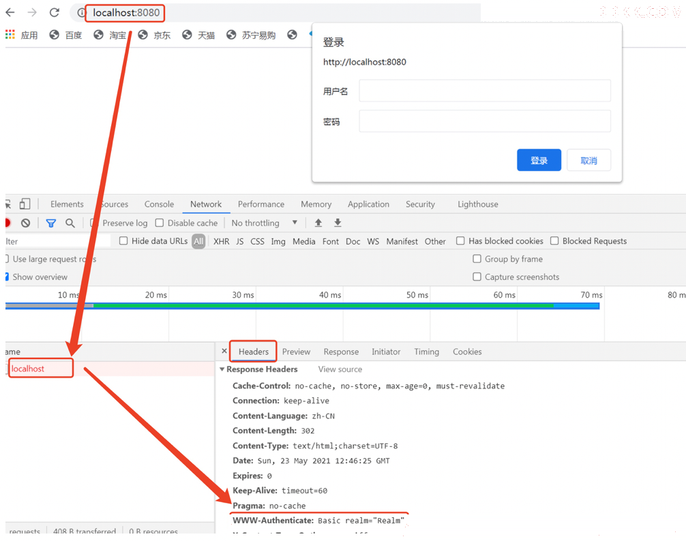Image resolution: width=686 pixels, height=541 pixels.
Task: Filter requests by Media
Action: [303, 241]
